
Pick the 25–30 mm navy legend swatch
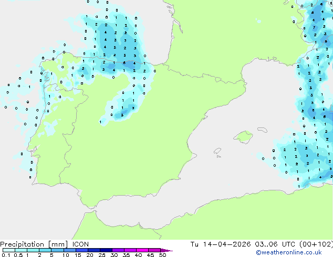click(x=106, y=250)
